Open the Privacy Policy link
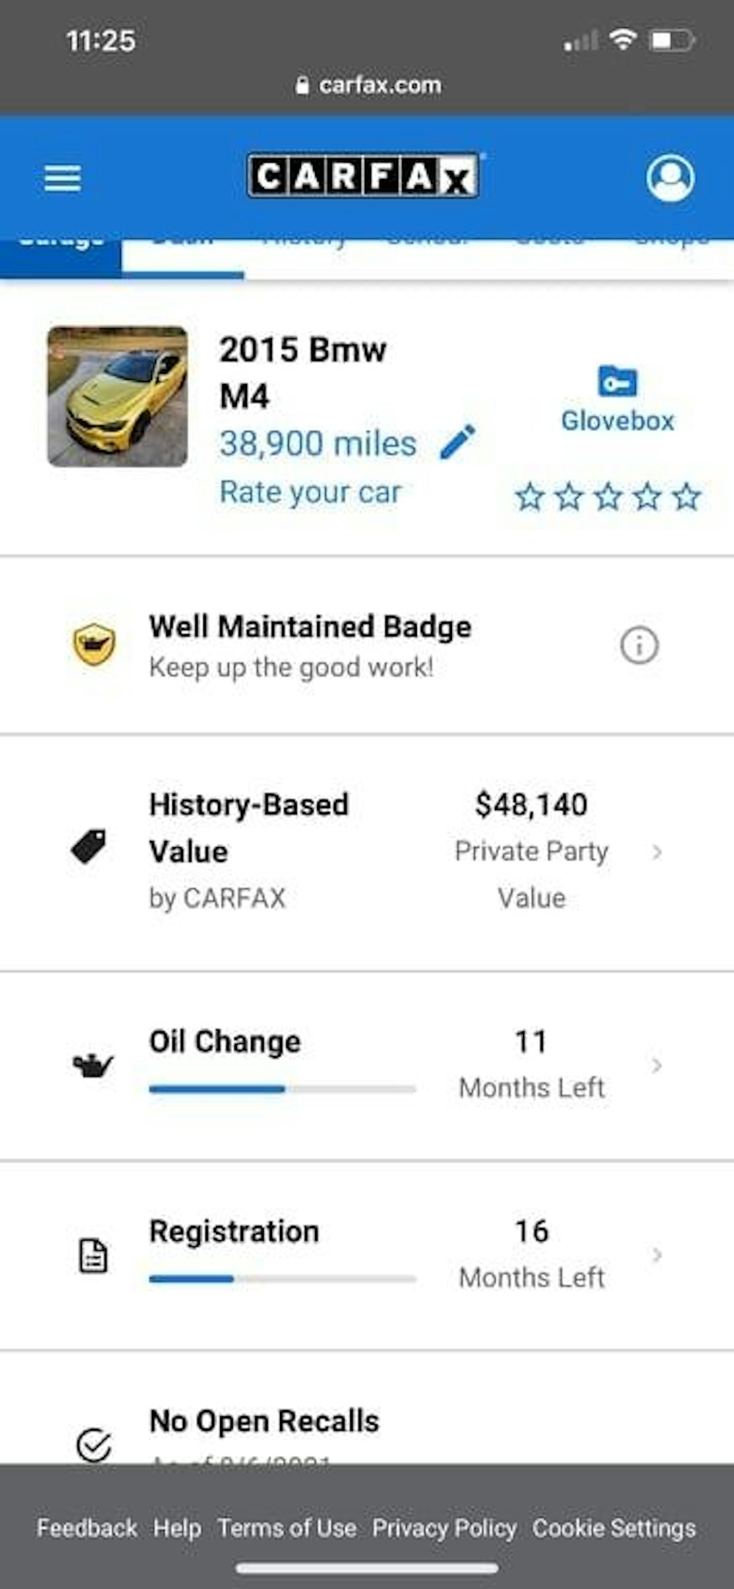 [445, 1528]
